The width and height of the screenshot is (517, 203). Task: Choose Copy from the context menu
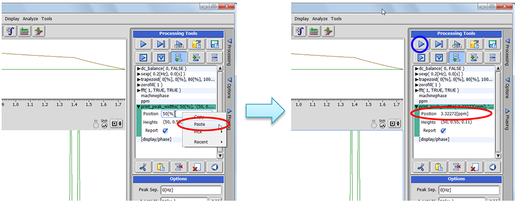coord(199,116)
